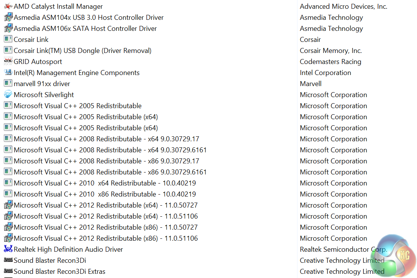The height and width of the screenshot is (278, 417).
Task: Select Asmedia ASM106x SATA Host Controller Driver
Action: pos(85,29)
